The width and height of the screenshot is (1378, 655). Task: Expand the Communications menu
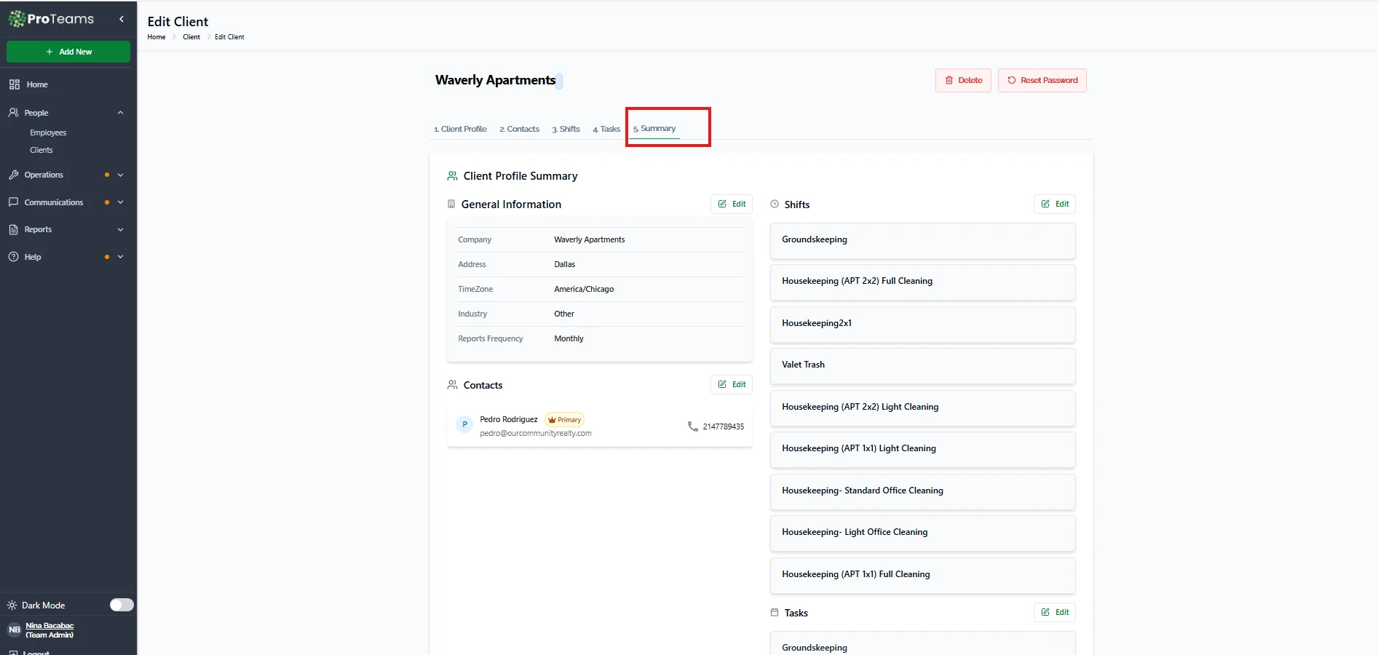(x=120, y=202)
